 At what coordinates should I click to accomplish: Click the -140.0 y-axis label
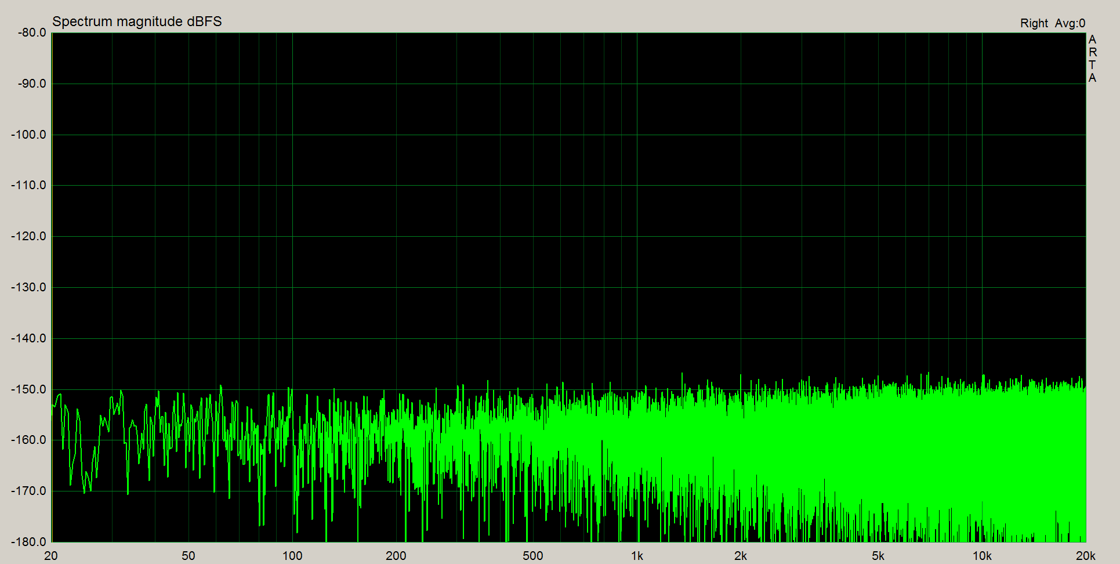28,338
